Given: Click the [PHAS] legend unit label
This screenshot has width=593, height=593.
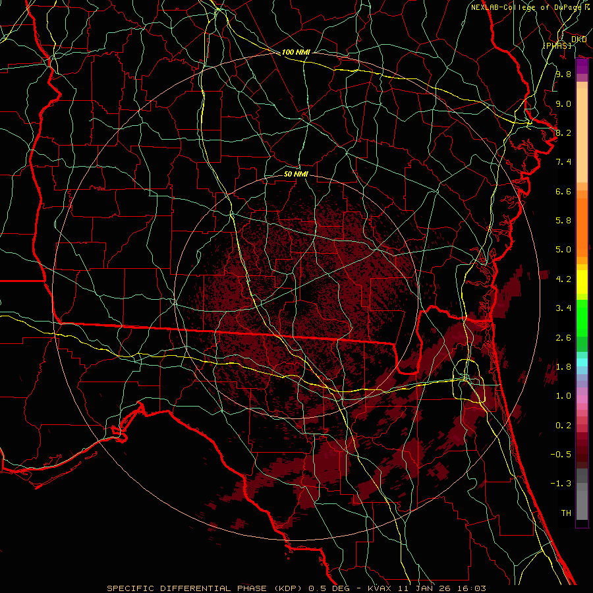Looking at the screenshot, I should pos(557,45).
